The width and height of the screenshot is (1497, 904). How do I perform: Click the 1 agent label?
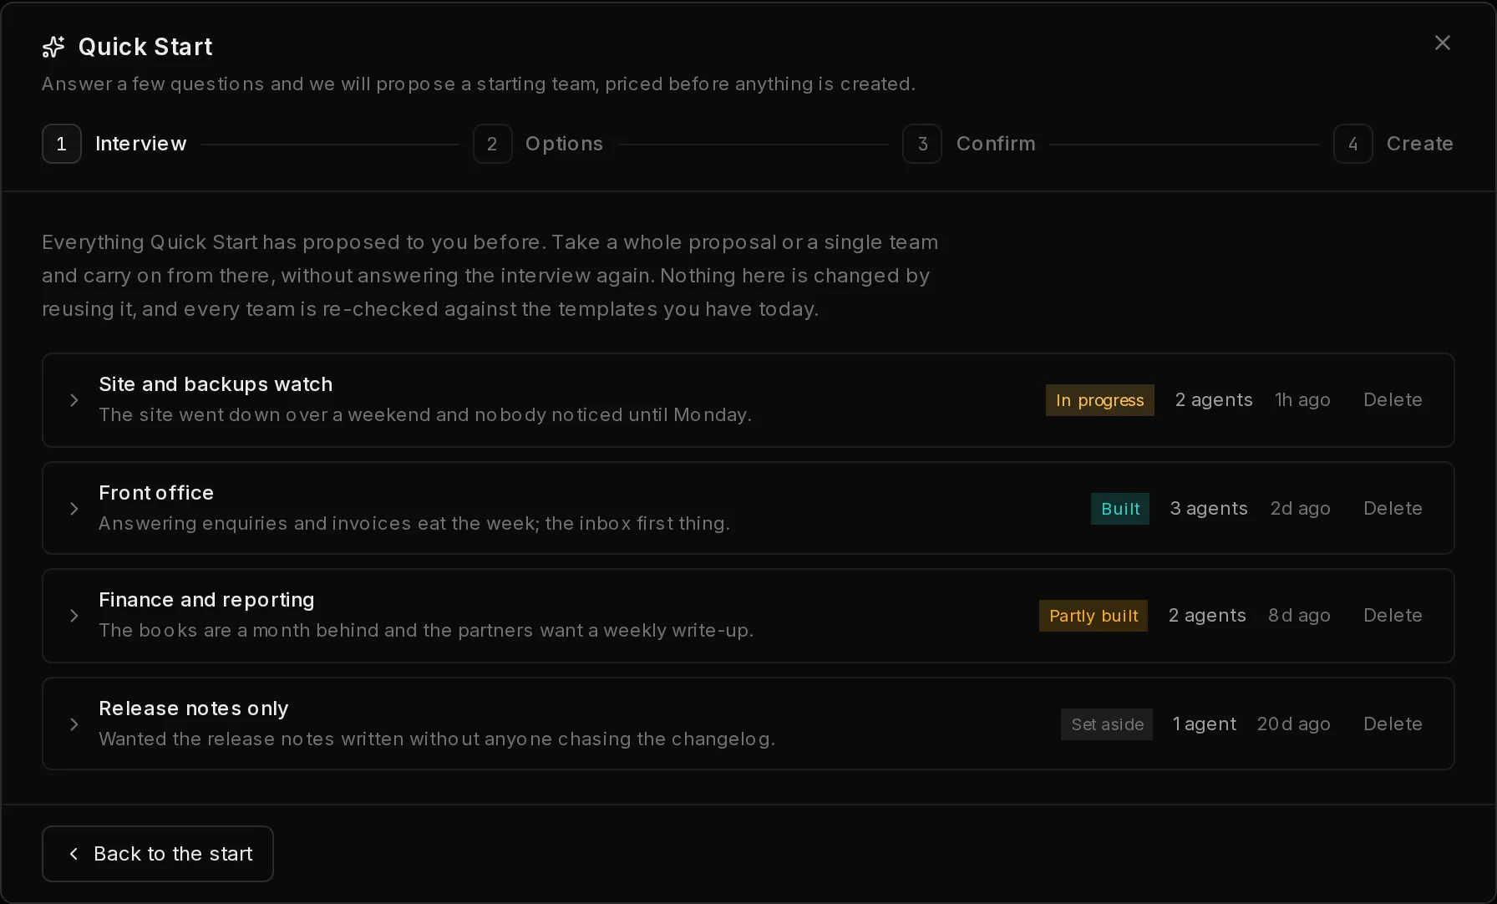[x=1205, y=724]
